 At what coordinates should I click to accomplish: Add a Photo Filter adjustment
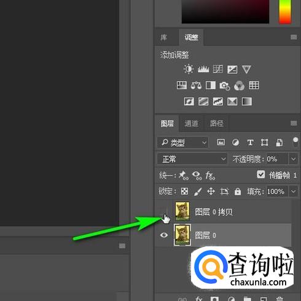pyautogui.click(x=225, y=85)
